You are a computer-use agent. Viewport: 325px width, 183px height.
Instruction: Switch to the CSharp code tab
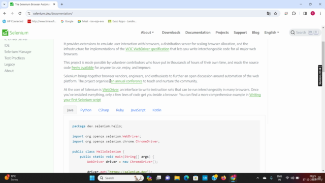pyautogui.click(x=104, y=110)
